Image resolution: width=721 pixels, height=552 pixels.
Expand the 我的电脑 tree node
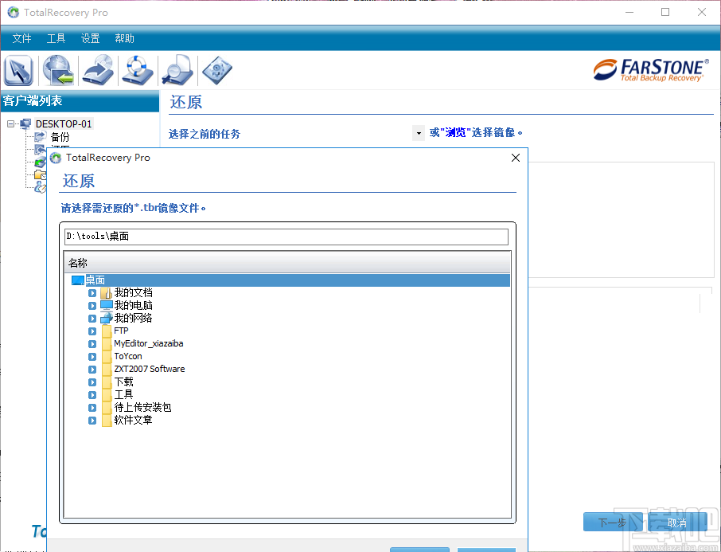(x=92, y=305)
